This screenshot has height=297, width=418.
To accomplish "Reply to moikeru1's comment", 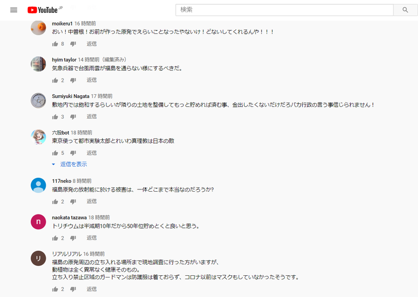I will [91, 44].
